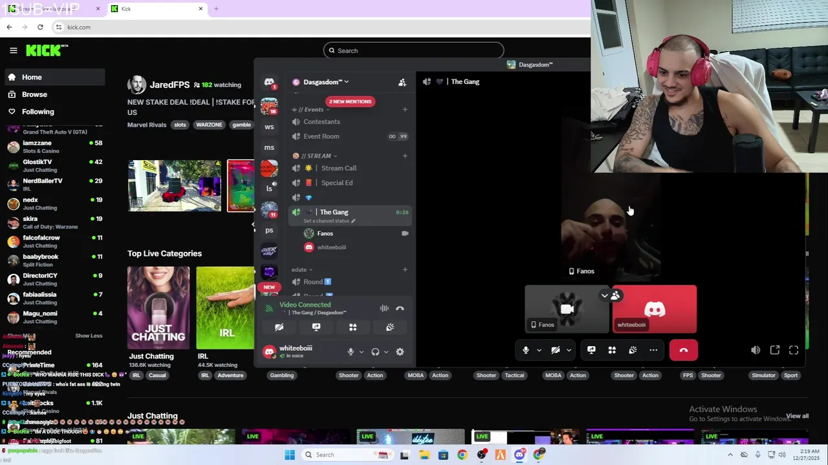Select the 'ws' server icon

tap(269, 127)
